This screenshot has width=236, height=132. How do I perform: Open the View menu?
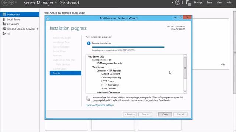pyautogui.click(x=219, y=3)
